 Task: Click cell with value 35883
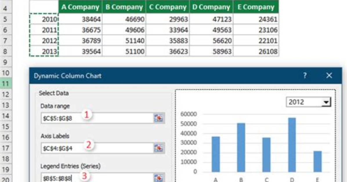click(x=168, y=41)
